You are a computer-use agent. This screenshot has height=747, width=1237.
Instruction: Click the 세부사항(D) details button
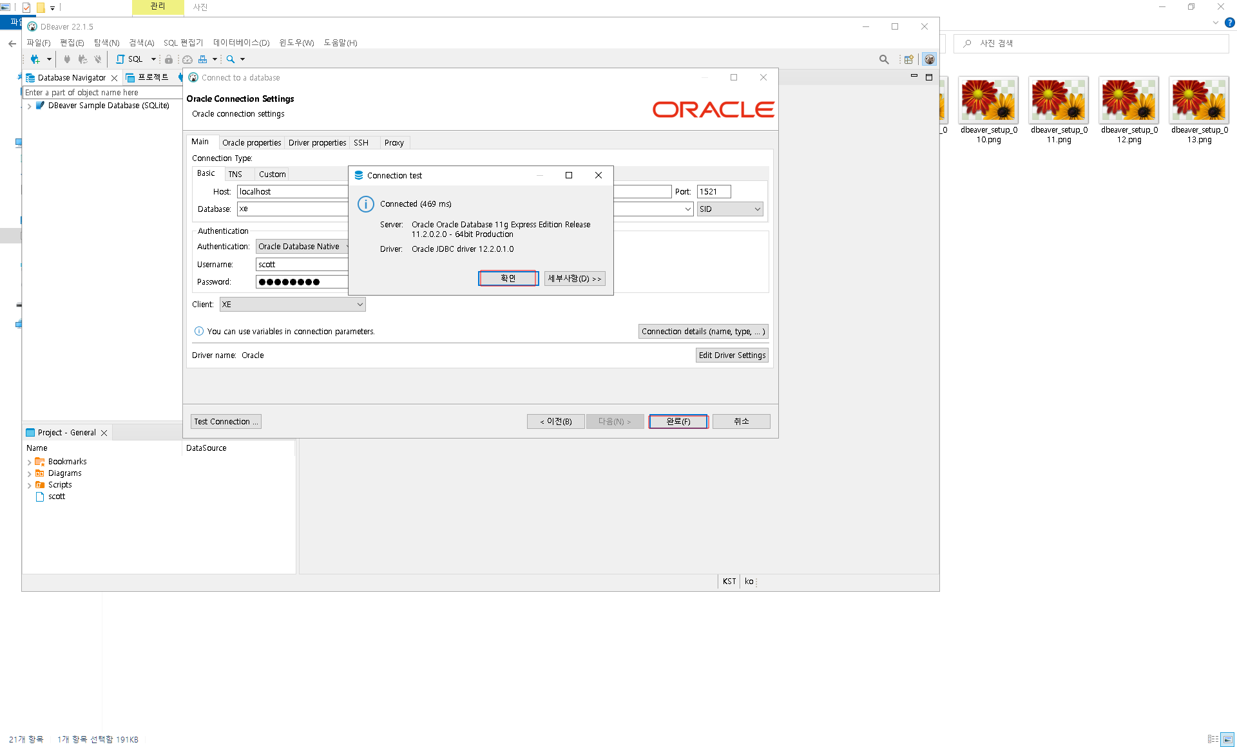tap(574, 279)
